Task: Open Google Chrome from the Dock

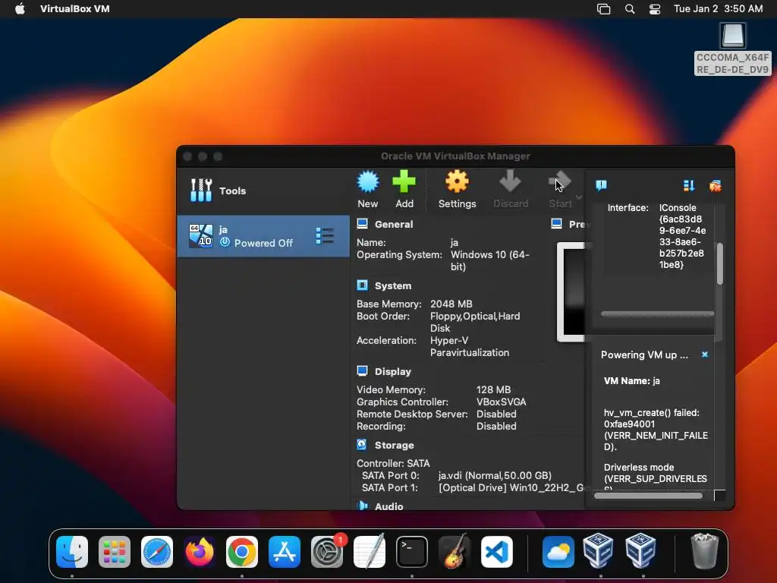Action: [242, 552]
